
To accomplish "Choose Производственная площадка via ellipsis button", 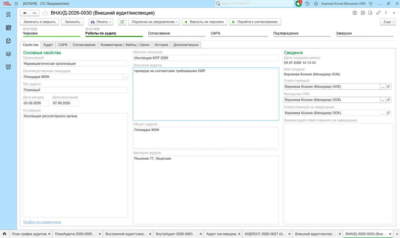I will (125, 77).
